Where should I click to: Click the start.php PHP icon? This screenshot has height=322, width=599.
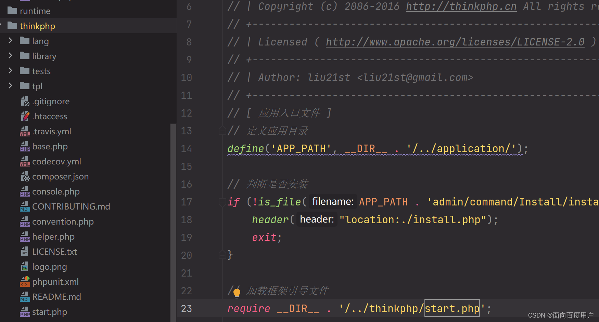25,312
